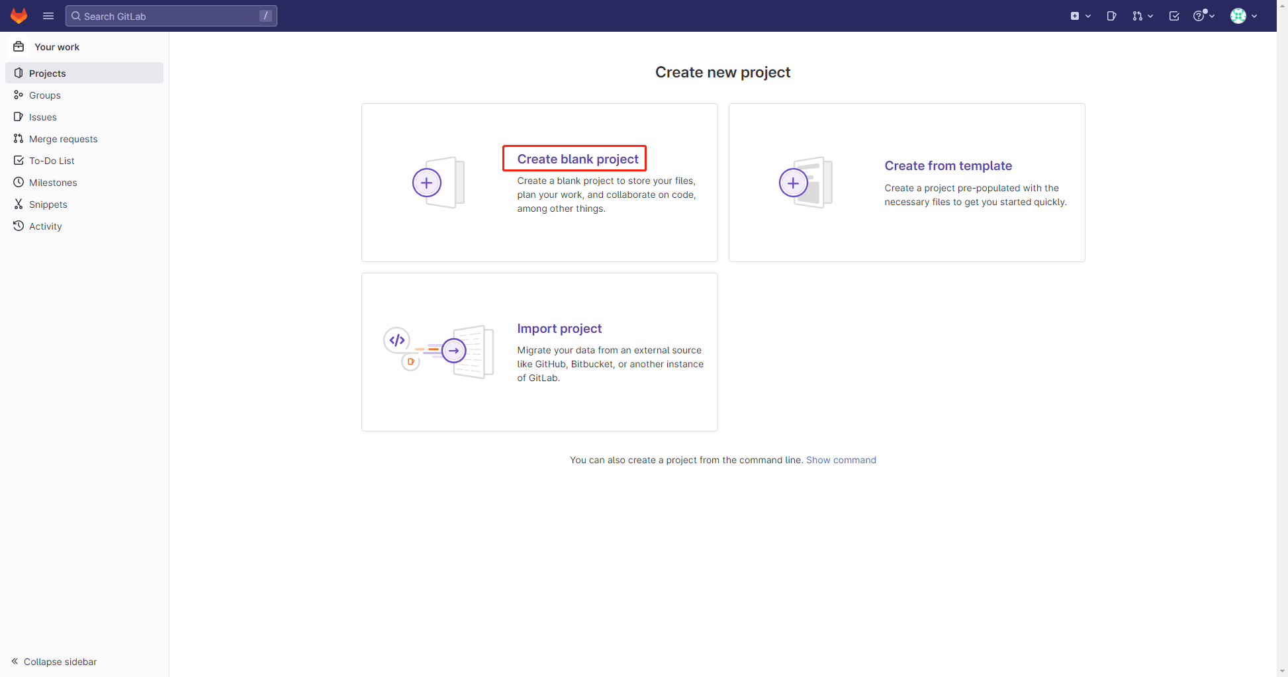Open Groups in the sidebar
This screenshot has width=1288, height=677.
85,95
